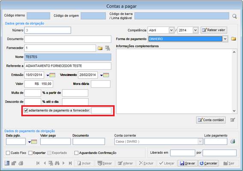Screen dimensions: 243x171
Task: Open the Vencimento calendar picker icon
Action: pyautogui.click(x=105, y=75)
